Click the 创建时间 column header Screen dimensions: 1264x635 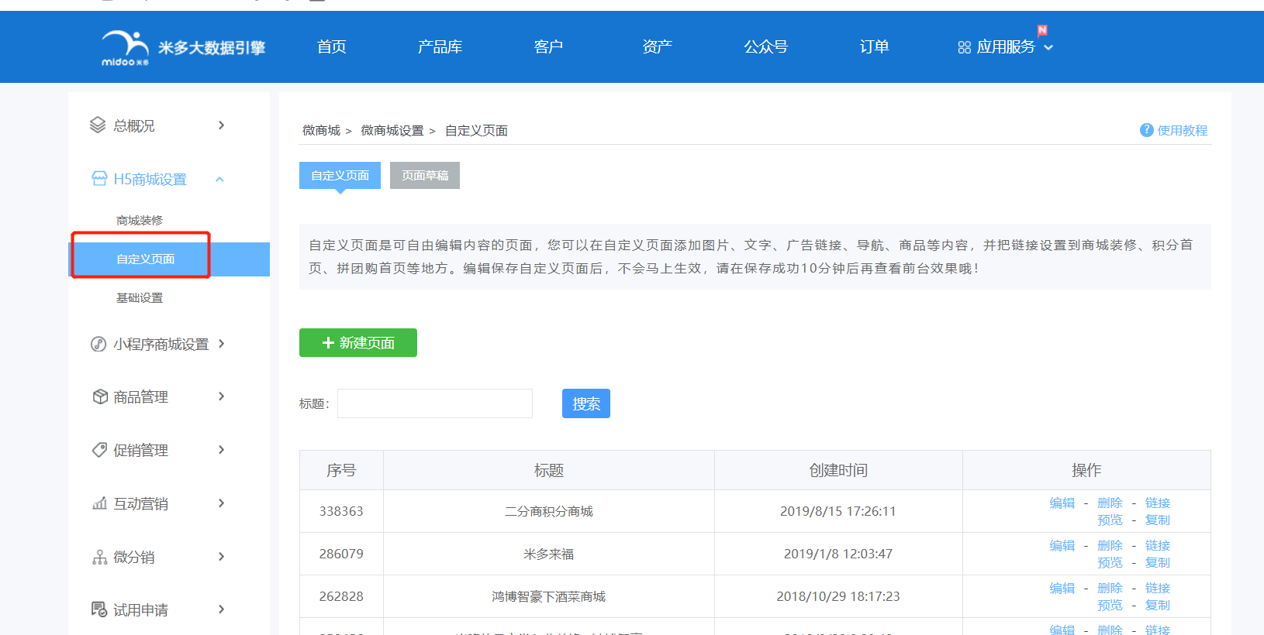coord(838,470)
